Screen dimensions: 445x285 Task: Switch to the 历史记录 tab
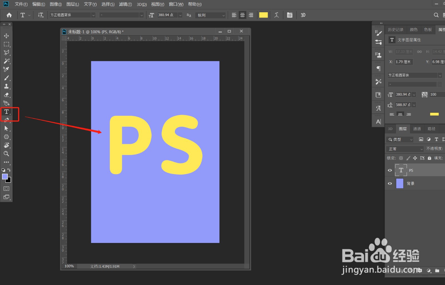[395, 30]
